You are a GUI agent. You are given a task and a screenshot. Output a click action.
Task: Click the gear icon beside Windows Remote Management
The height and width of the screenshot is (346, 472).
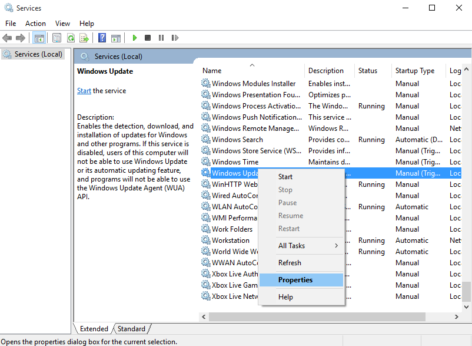pos(206,128)
